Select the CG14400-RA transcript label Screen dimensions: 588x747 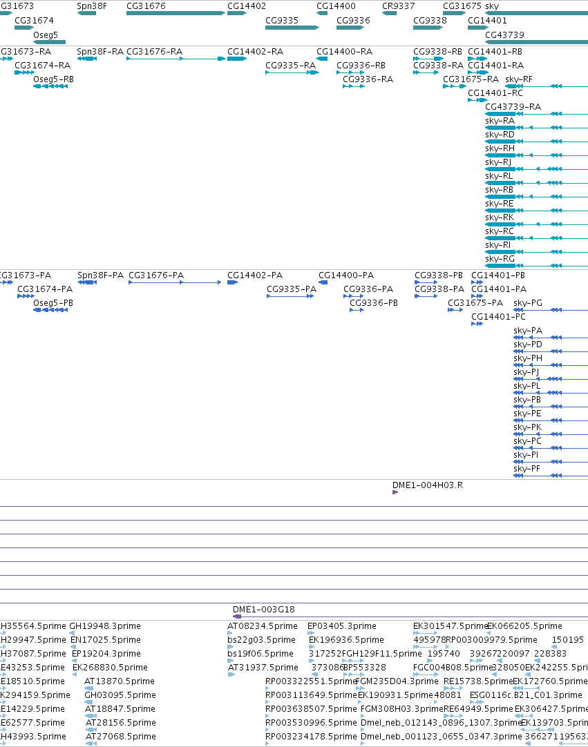tap(344, 52)
